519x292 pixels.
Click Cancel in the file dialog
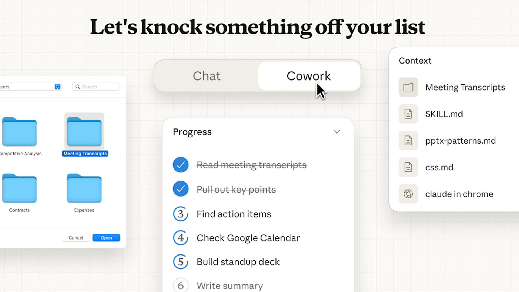76,238
